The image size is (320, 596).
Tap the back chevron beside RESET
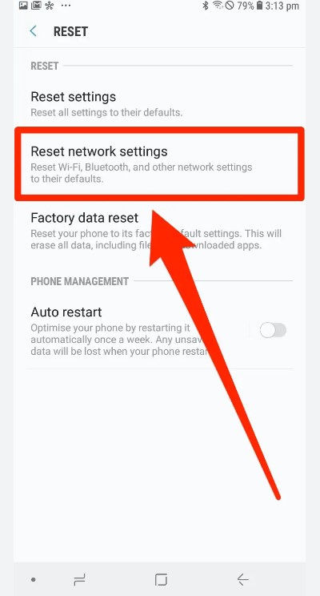point(34,31)
